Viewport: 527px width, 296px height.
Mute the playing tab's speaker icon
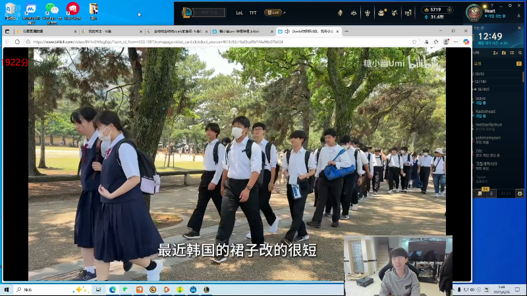click(x=287, y=31)
